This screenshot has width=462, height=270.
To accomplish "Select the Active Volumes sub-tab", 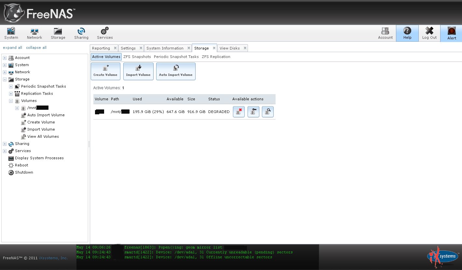I will [106, 57].
